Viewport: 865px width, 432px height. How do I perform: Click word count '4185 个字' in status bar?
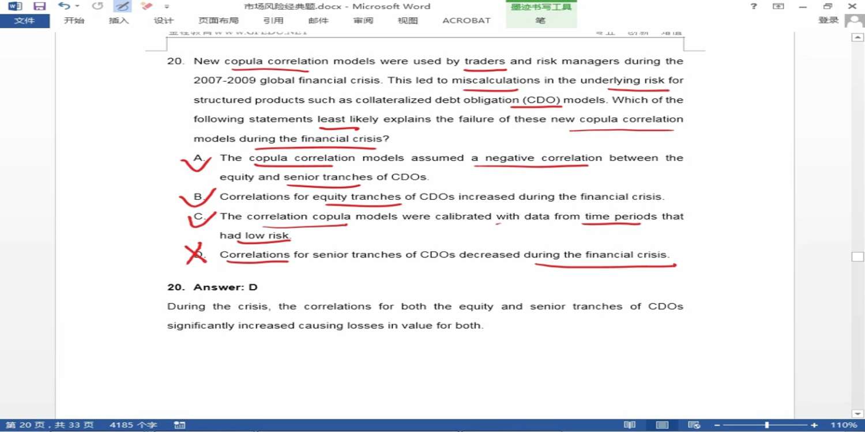click(133, 425)
